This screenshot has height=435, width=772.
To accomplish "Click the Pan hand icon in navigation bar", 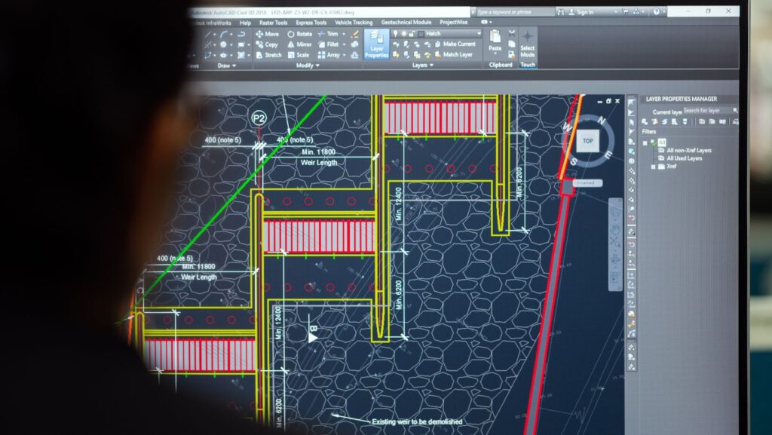I will pos(615,229).
